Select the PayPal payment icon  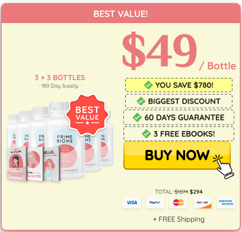click(155, 202)
